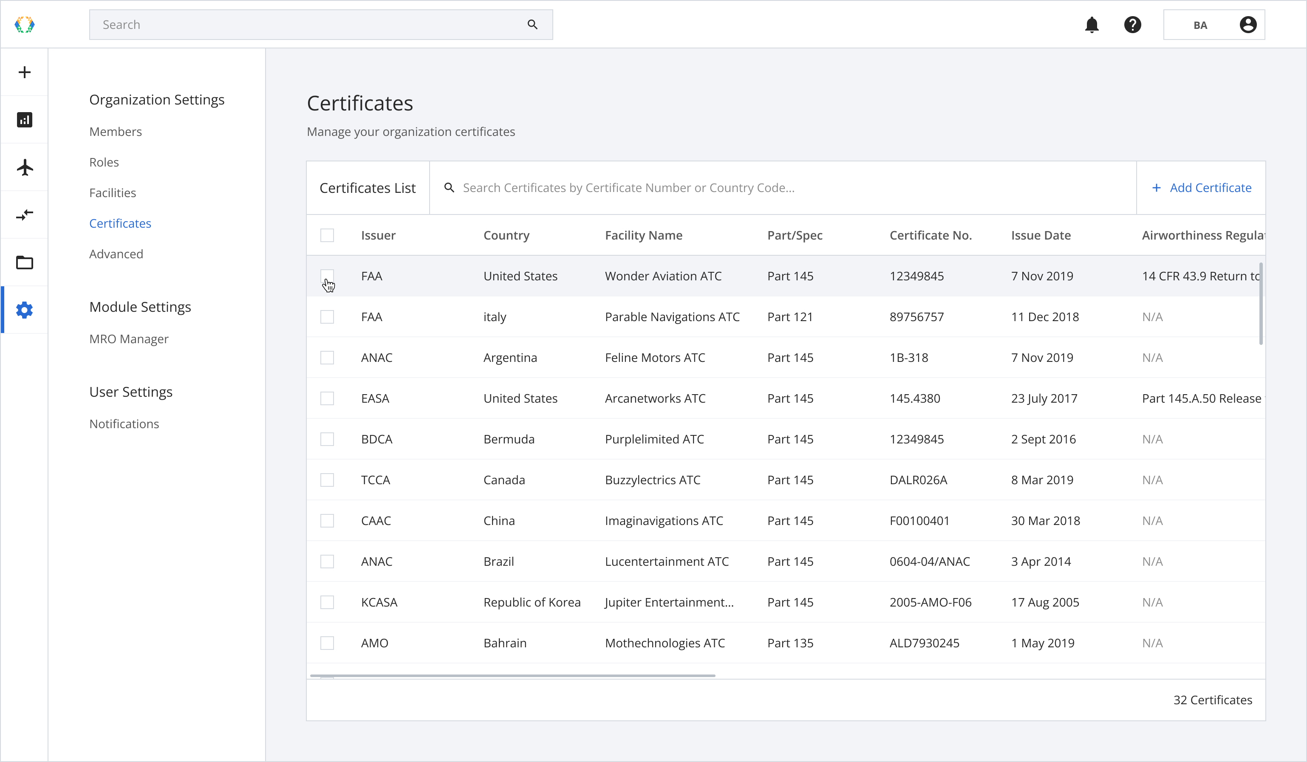This screenshot has height=762, width=1307.
Task: Click certificate number DALR026A
Action: click(x=918, y=480)
